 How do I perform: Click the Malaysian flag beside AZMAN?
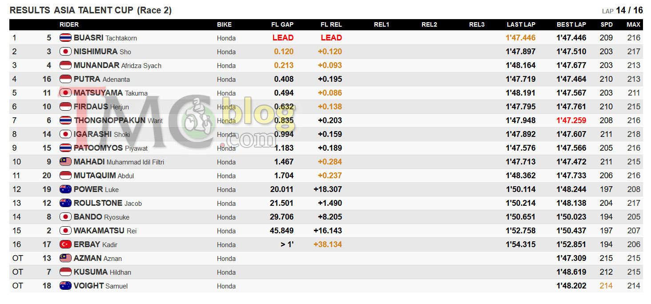point(65,258)
